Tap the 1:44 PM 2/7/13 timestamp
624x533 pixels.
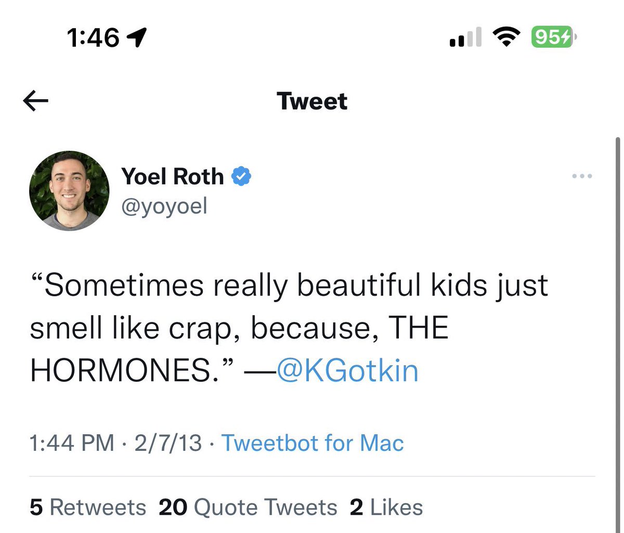pos(115,444)
